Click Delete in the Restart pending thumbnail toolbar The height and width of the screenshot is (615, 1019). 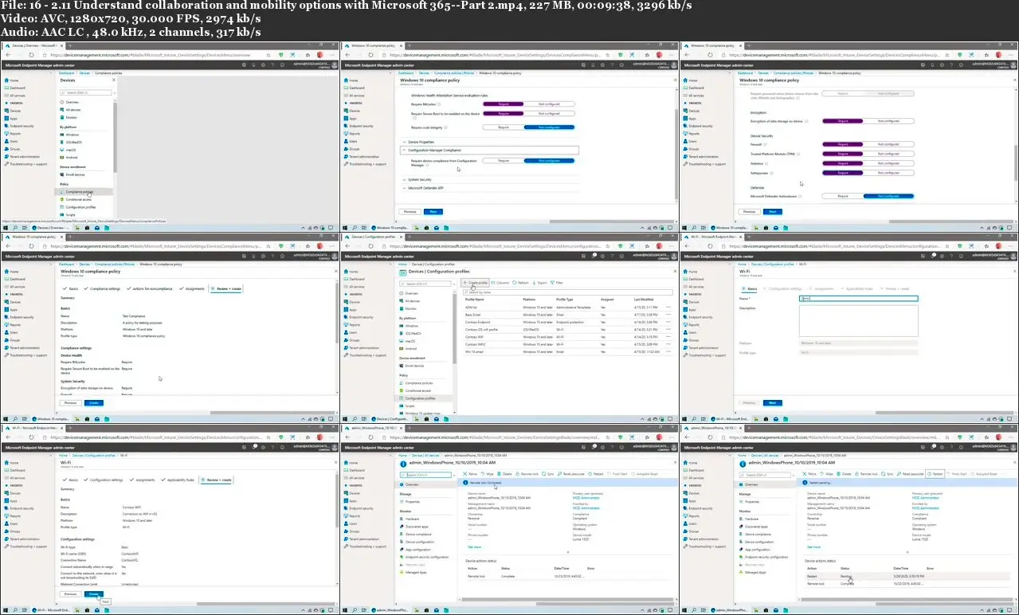(845, 474)
